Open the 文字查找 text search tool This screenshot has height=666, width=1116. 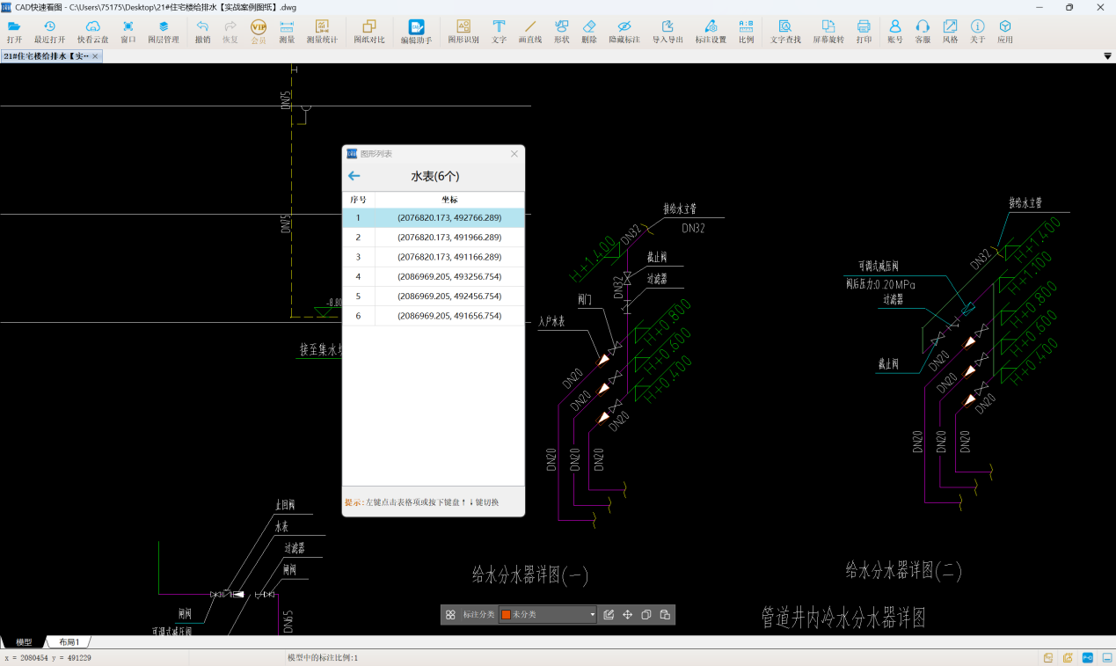coord(785,32)
